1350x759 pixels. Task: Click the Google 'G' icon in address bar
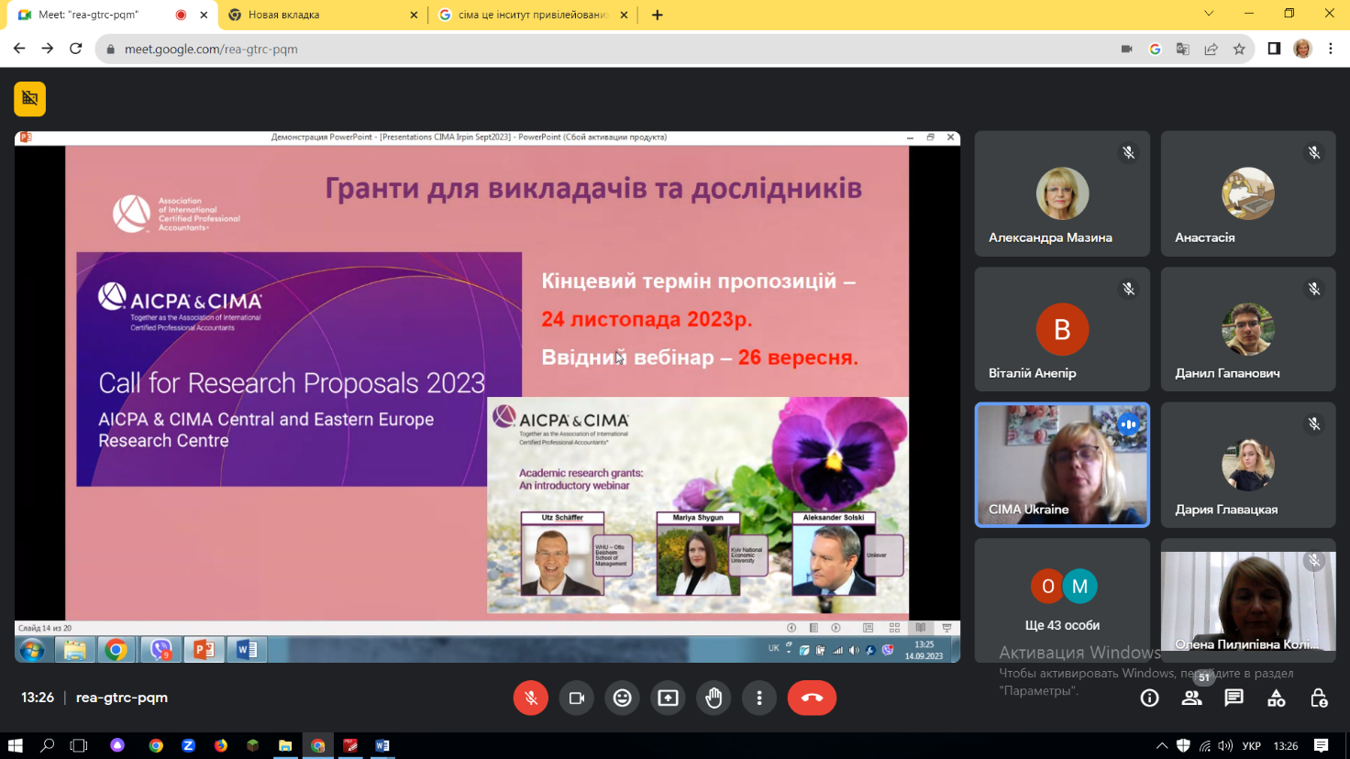click(x=1155, y=49)
